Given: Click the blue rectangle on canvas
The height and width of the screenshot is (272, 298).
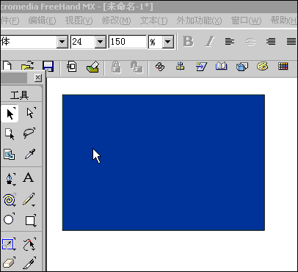Looking at the screenshot, I should (x=164, y=163).
